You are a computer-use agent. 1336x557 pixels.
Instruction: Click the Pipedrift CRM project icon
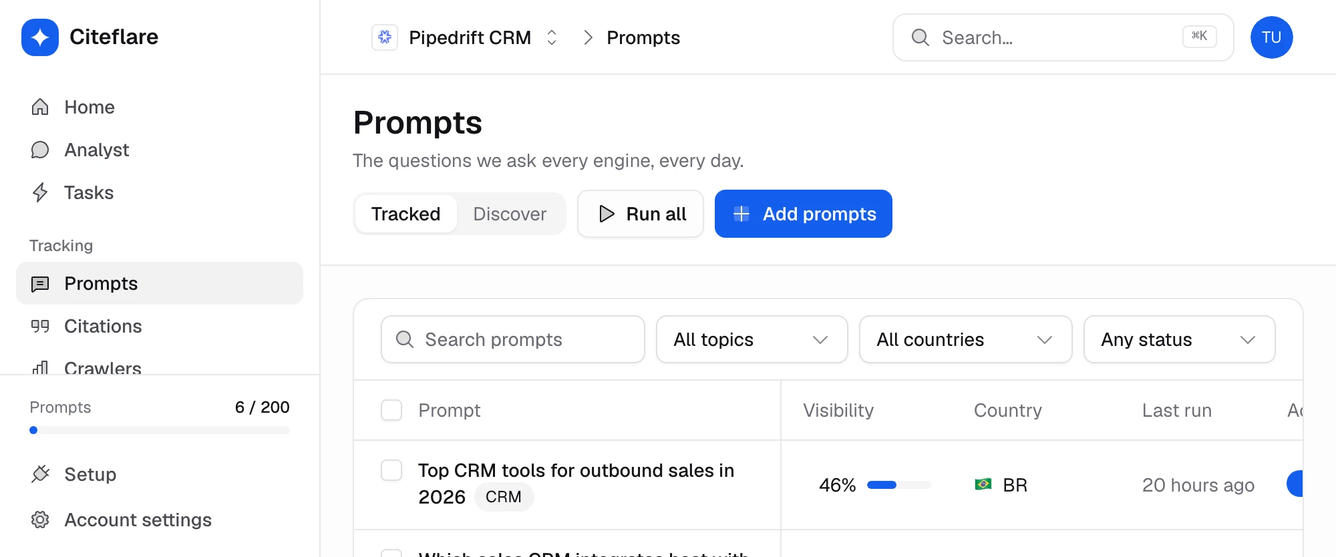tap(385, 37)
